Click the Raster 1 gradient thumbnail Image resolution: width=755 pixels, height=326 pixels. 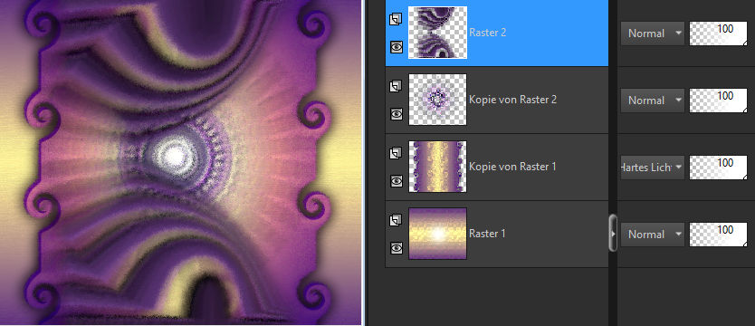coord(437,234)
